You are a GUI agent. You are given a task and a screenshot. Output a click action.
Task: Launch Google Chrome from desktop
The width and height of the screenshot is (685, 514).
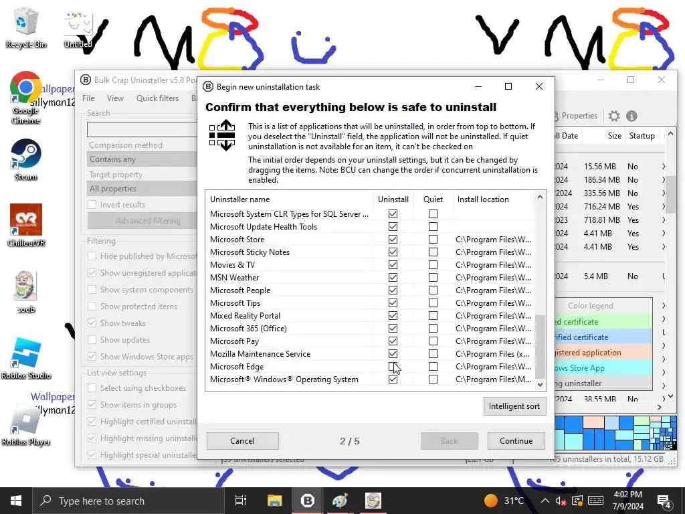pyautogui.click(x=25, y=98)
